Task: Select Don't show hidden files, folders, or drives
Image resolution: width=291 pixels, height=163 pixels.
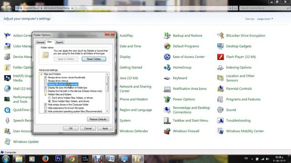Action: coord(50,98)
